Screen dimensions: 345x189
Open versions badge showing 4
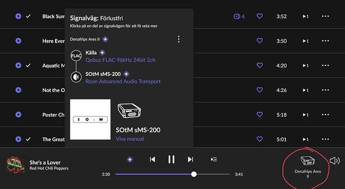point(239,16)
